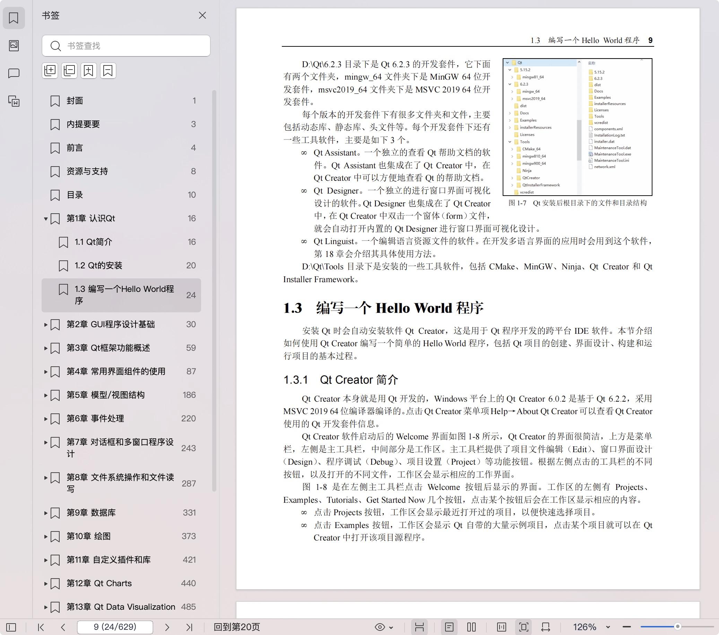Screen dimensions: 719x635
Task: Open the 第12章 Qt Charts bookmark label
Action: click(x=99, y=583)
